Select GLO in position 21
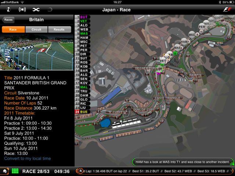The image size is (235, 176). [x=83, y=99]
